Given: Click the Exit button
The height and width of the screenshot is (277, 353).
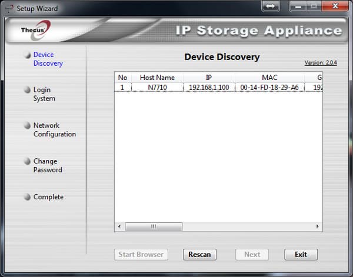Looking at the screenshot, I should pyautogui.click(x=301, y=255).
